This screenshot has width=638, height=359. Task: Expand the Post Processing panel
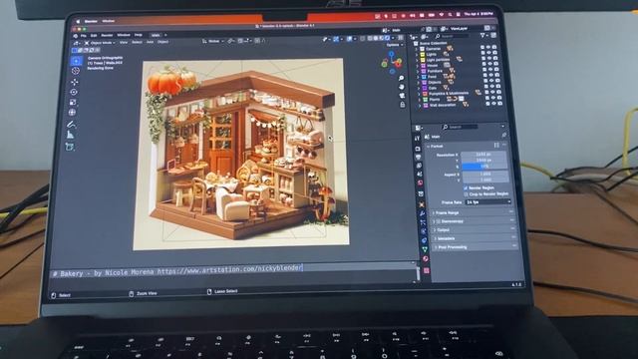[476, 247]
